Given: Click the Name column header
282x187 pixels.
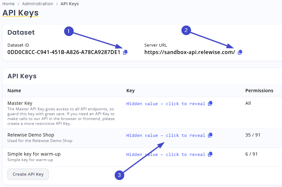Looking at the screenshot, I should 14,91.
